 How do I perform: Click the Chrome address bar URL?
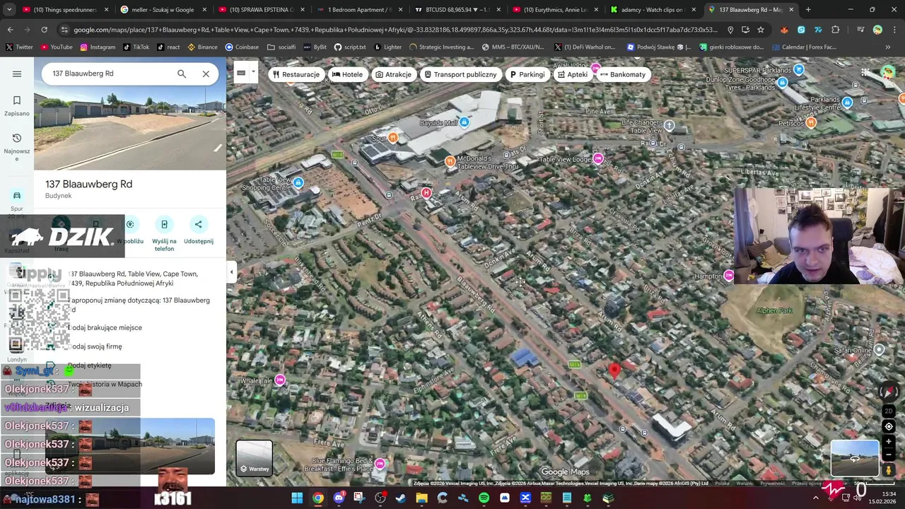[396, 30]
